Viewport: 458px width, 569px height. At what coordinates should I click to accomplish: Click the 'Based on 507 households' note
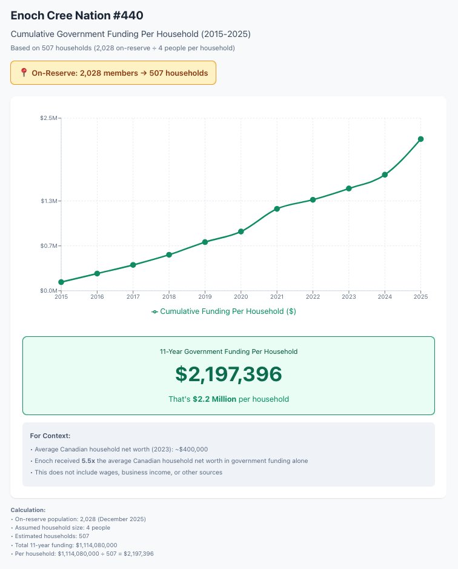coord(122,48)
